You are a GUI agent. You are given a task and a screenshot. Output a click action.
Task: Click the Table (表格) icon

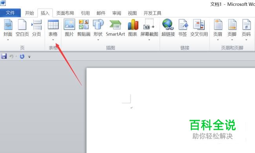[x=53, y=25]
